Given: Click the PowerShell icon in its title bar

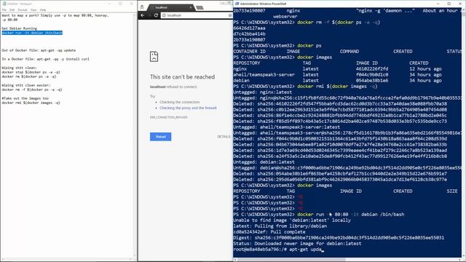Looking at the screenshot, I should coord(237,4).
